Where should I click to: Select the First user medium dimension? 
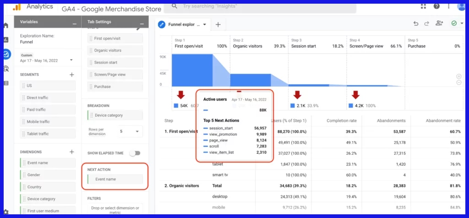click(x=48, y=211)
